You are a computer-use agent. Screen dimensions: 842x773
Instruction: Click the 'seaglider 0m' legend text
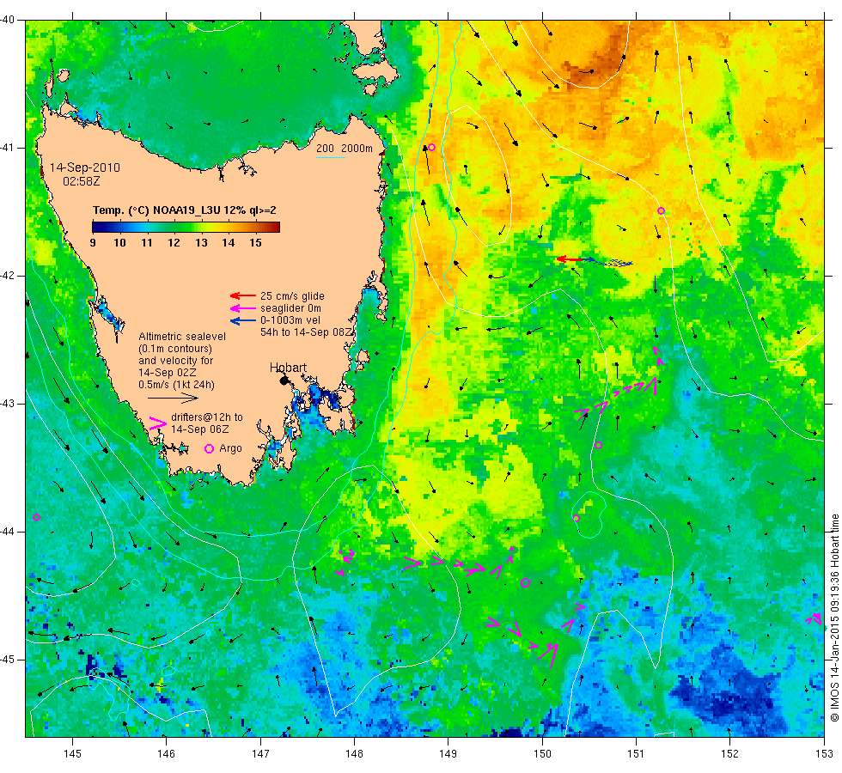pyautogui.click(x=290, y=308)
